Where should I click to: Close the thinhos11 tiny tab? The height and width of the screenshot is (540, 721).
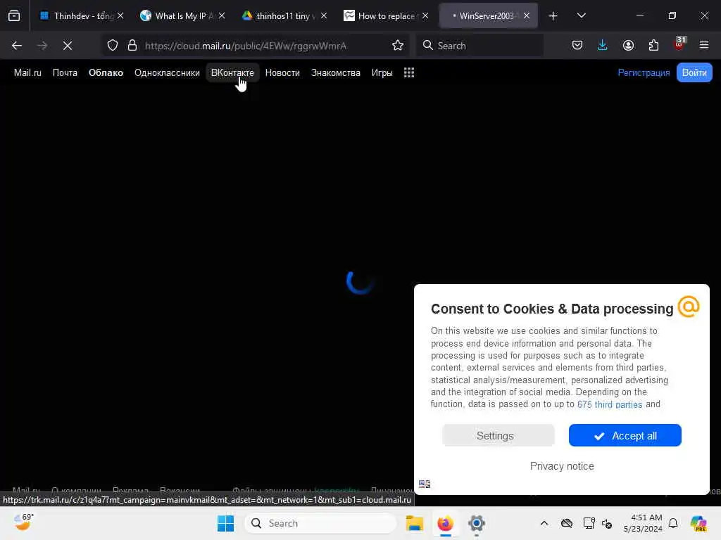click(x=324, y=16)
